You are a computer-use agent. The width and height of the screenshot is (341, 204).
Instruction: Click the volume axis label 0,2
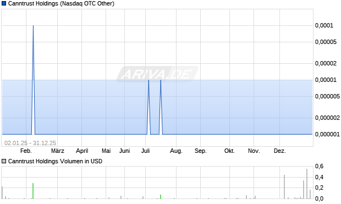(319, 188)
